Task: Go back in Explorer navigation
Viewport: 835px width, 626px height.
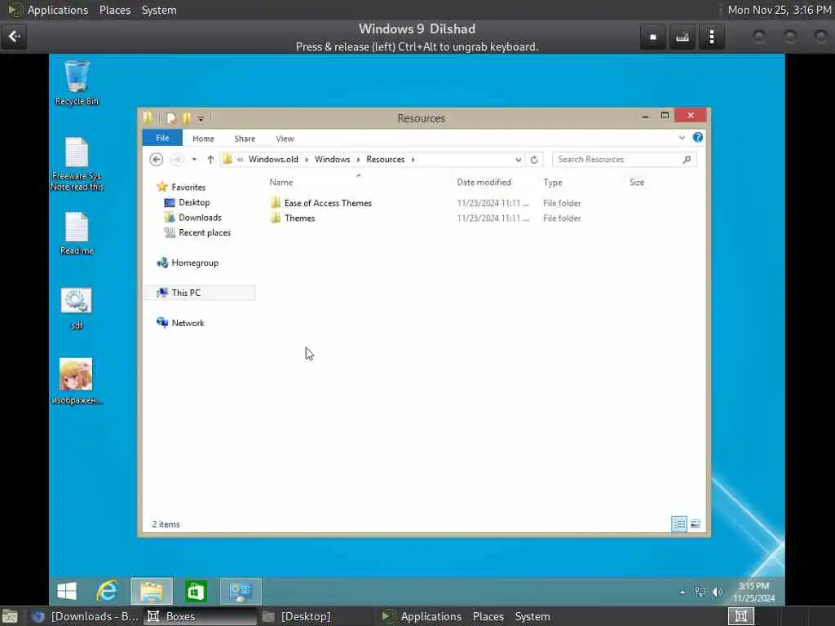Action: (156, 159)
